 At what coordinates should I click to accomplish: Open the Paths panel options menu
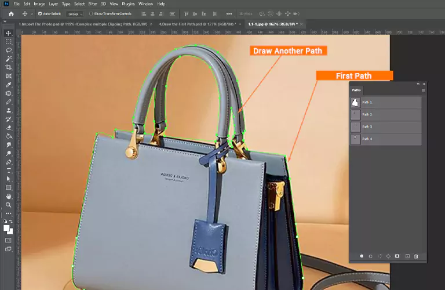(x=424, y=90)
